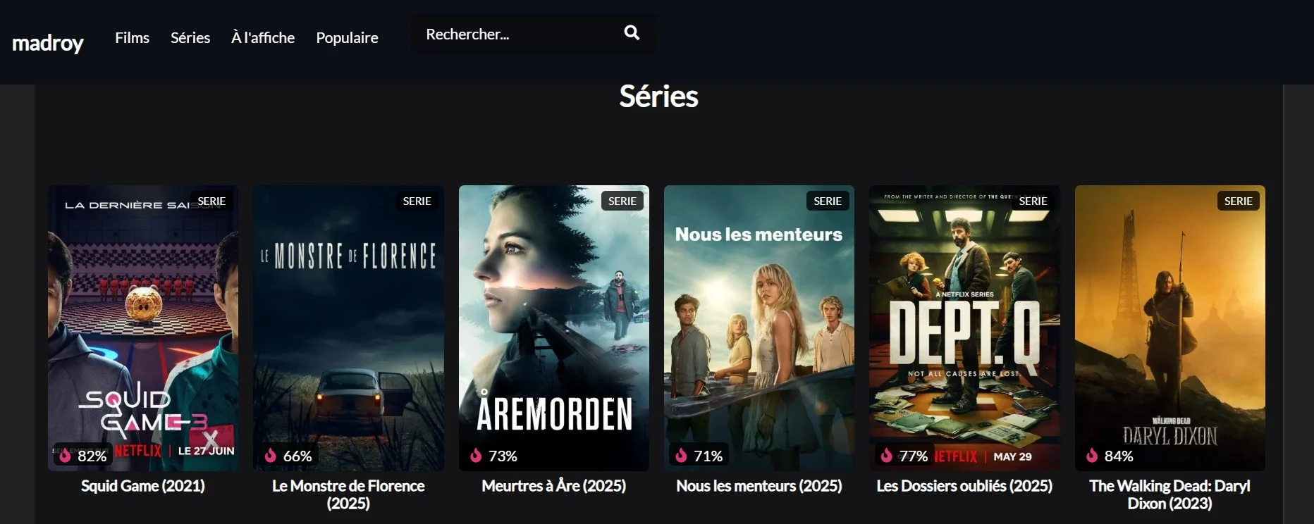The width and height of the screenshot is (1314, 524).
Task: Click the flame icon beside 84% rating
Action: (x=1092, y=455)
